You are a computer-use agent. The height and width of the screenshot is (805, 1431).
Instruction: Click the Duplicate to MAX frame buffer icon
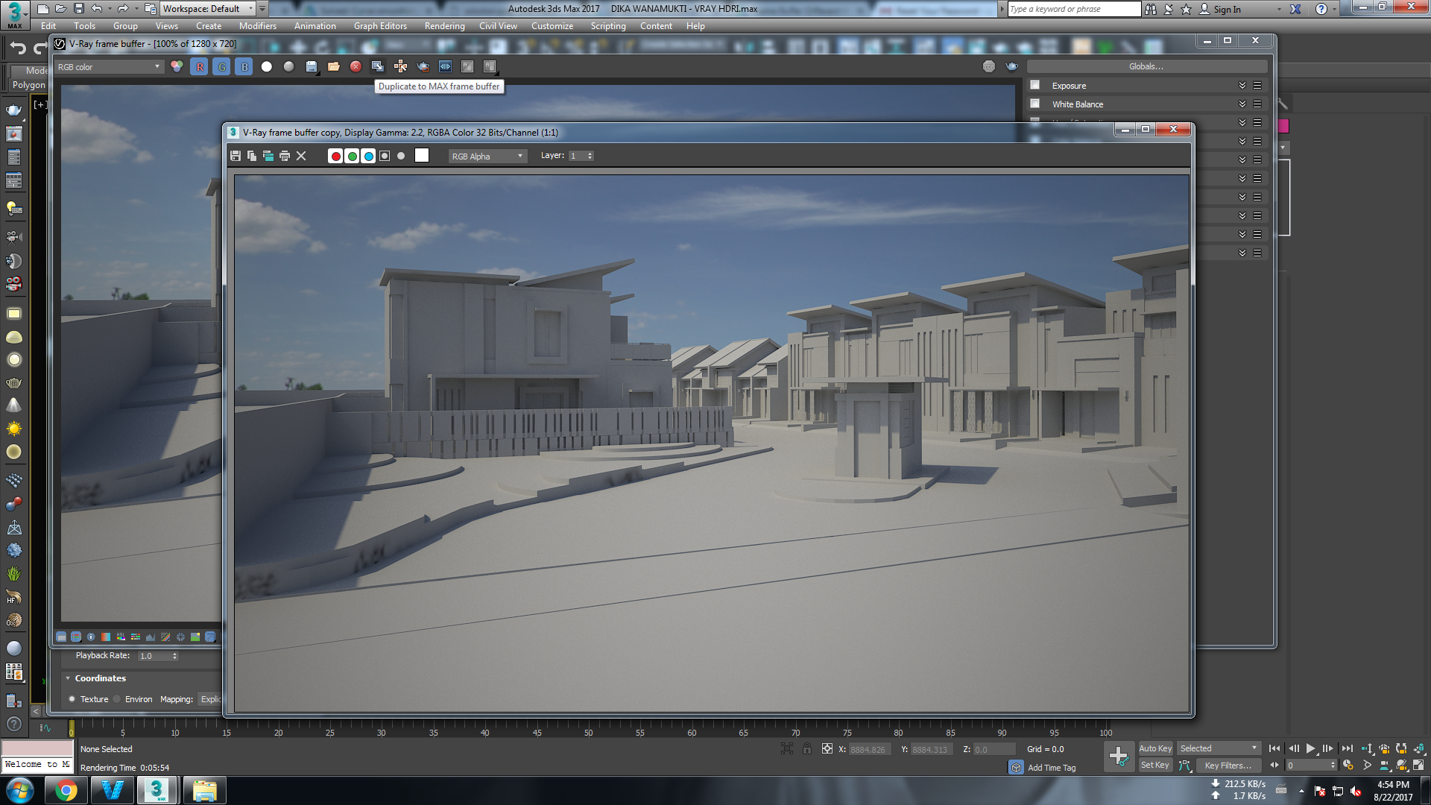point(378,66)
